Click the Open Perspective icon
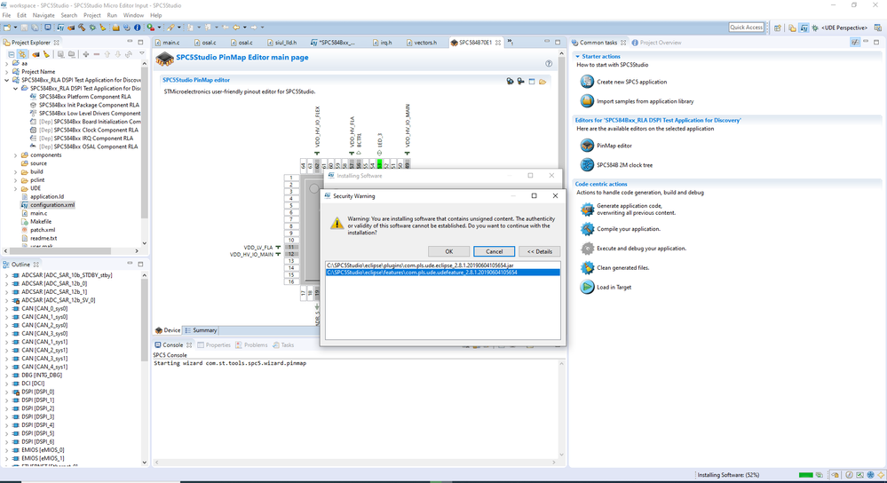Viewport: 887px width, 483px height. (777, 28)
